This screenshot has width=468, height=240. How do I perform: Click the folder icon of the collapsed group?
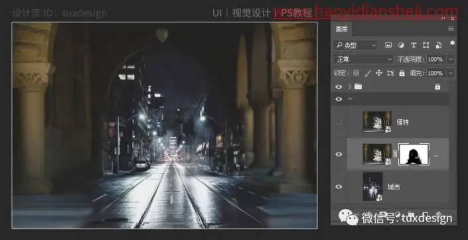coord(358,86)
